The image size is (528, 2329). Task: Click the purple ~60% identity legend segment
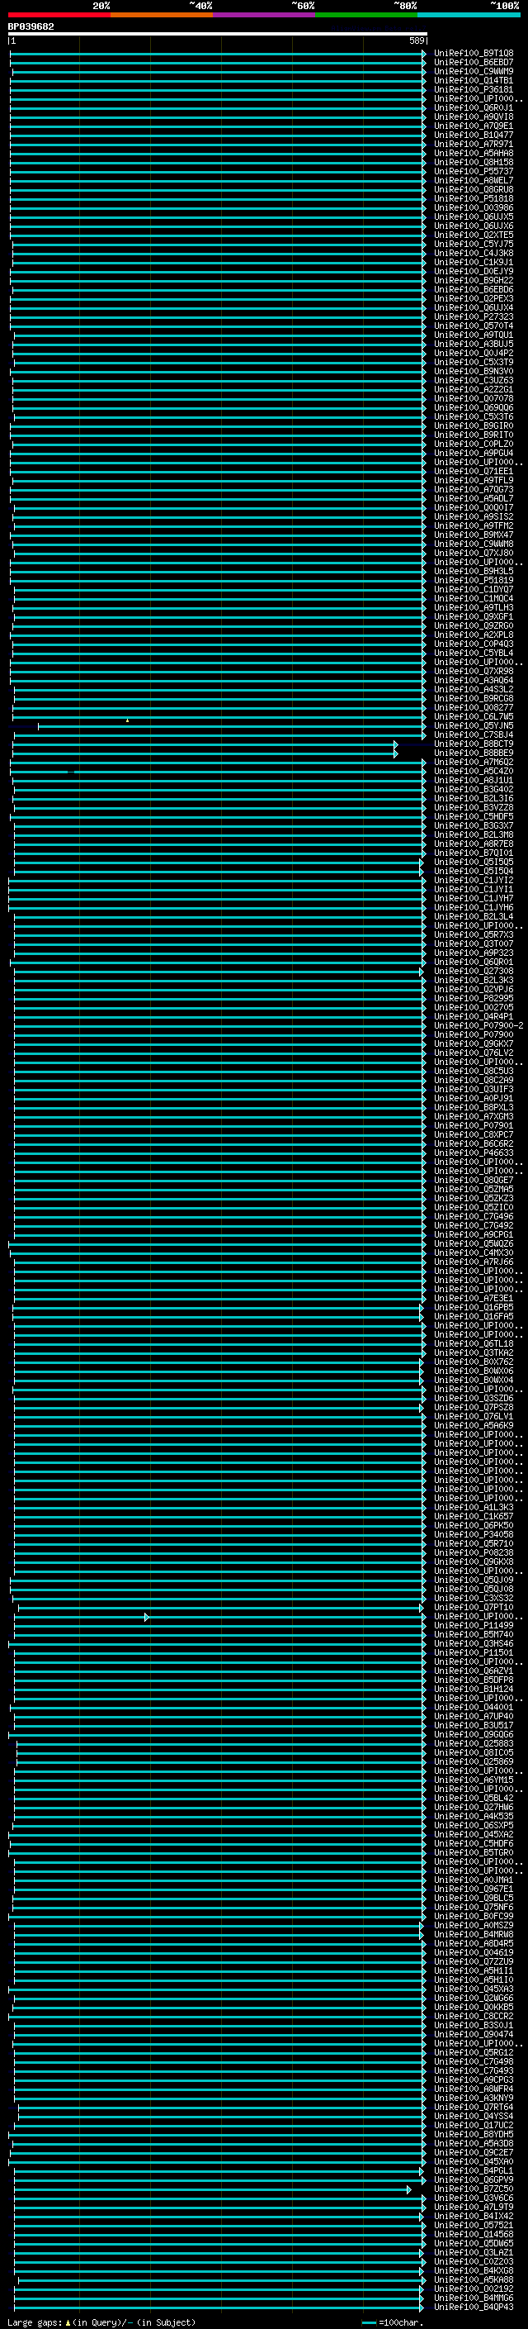[263, 15]
